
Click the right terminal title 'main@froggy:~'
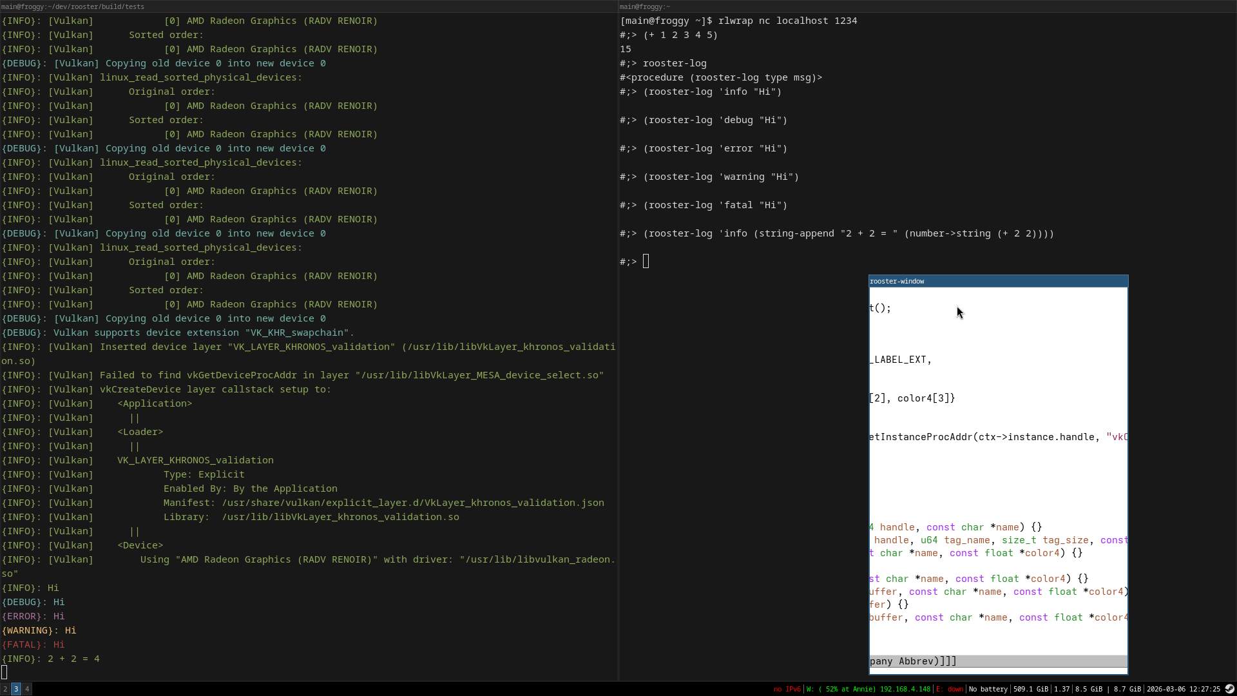[645, 6]
